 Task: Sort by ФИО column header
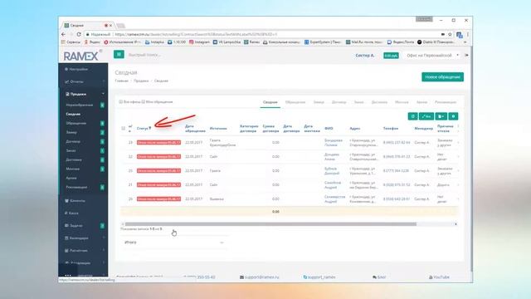tap(329, 129)
